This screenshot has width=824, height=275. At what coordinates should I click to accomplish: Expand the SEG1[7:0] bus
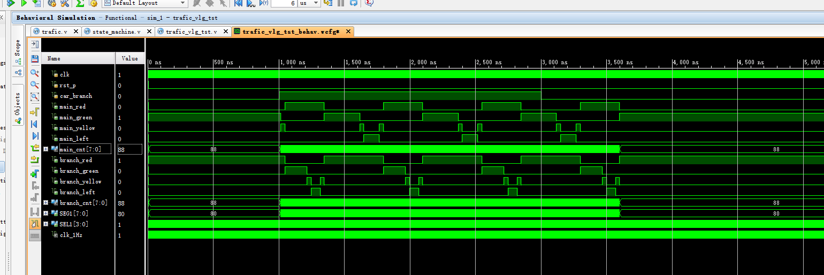point(46,213)
